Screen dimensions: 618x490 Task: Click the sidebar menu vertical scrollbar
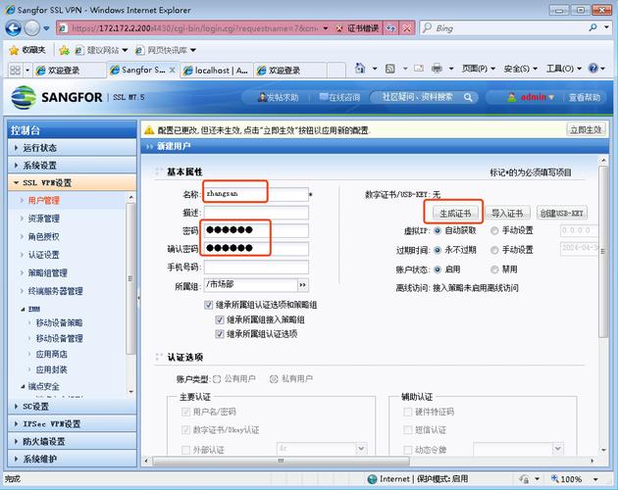130,278
